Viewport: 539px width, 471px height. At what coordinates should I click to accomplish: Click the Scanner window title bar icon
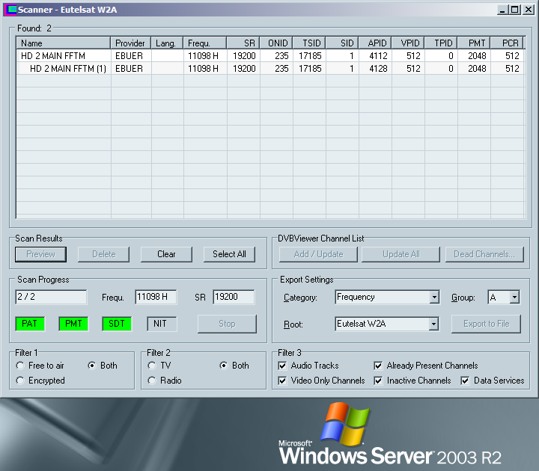point(10,10)
